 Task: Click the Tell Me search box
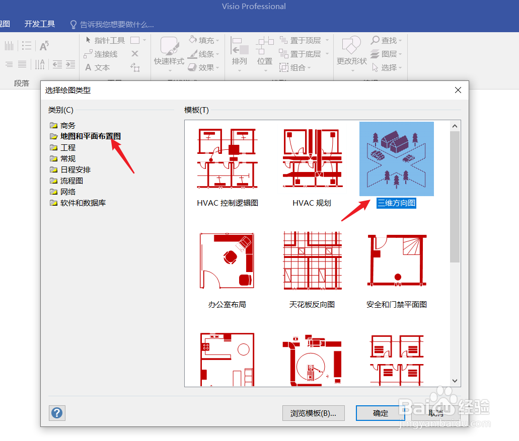click(112, 25)
